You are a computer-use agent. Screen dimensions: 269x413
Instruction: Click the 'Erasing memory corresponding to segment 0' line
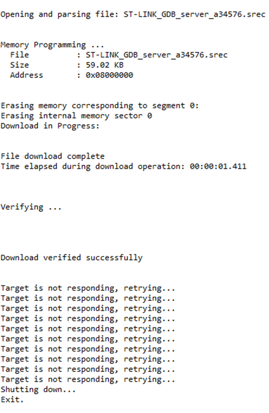pos(99,106)
